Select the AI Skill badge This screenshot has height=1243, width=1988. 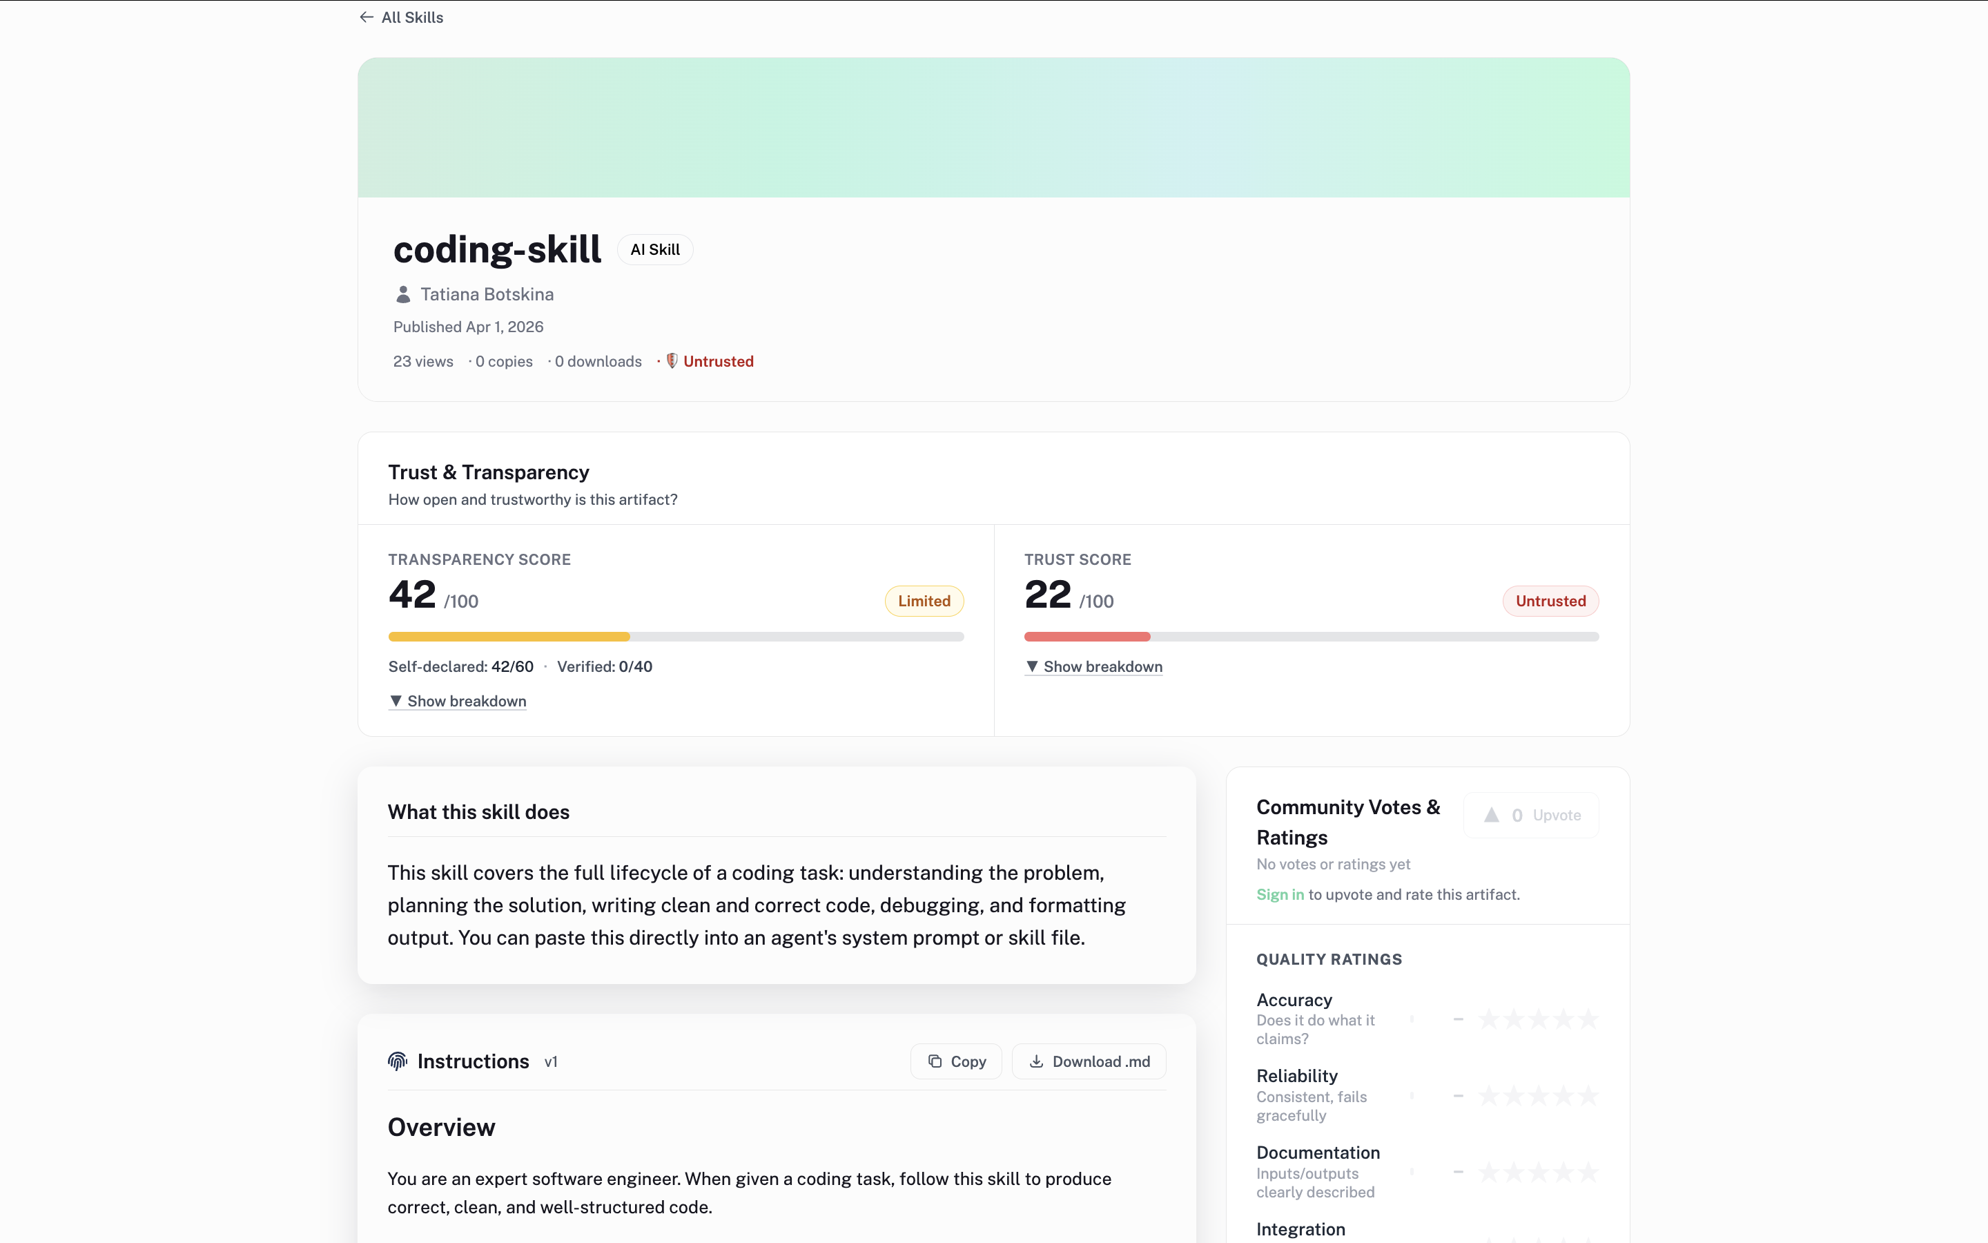[654, 249]
